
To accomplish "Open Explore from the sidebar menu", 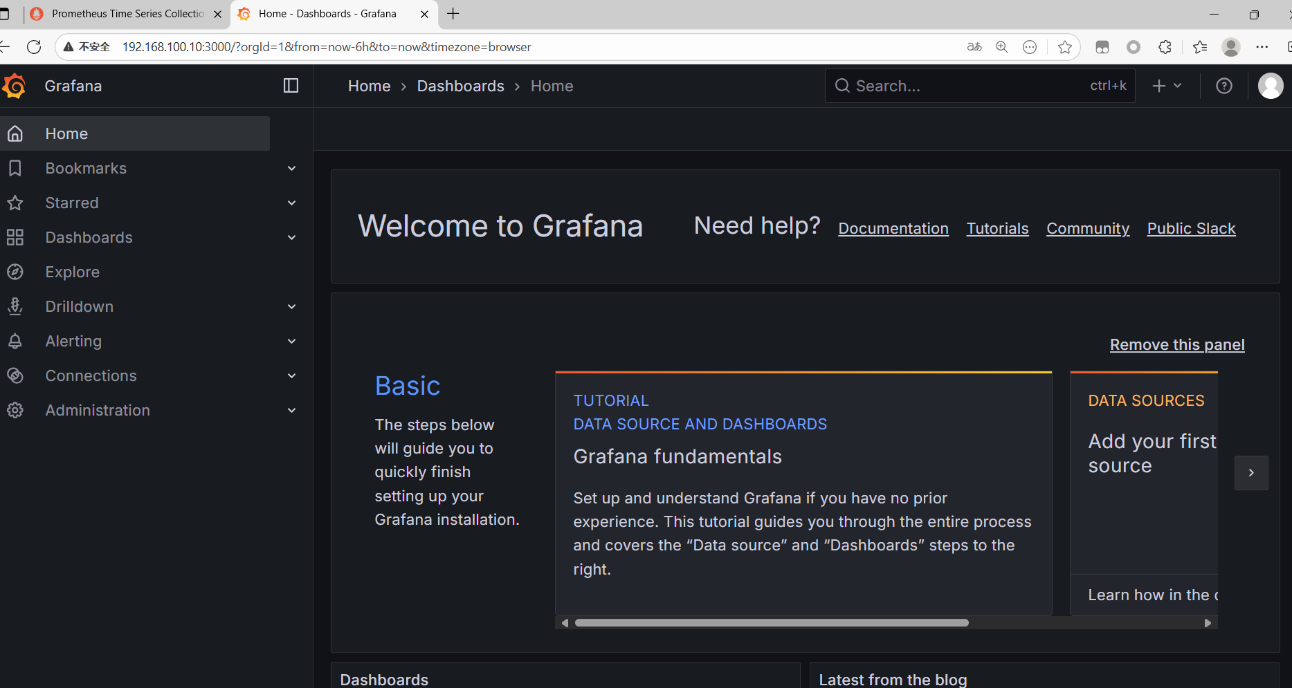I will click(73, 272).
